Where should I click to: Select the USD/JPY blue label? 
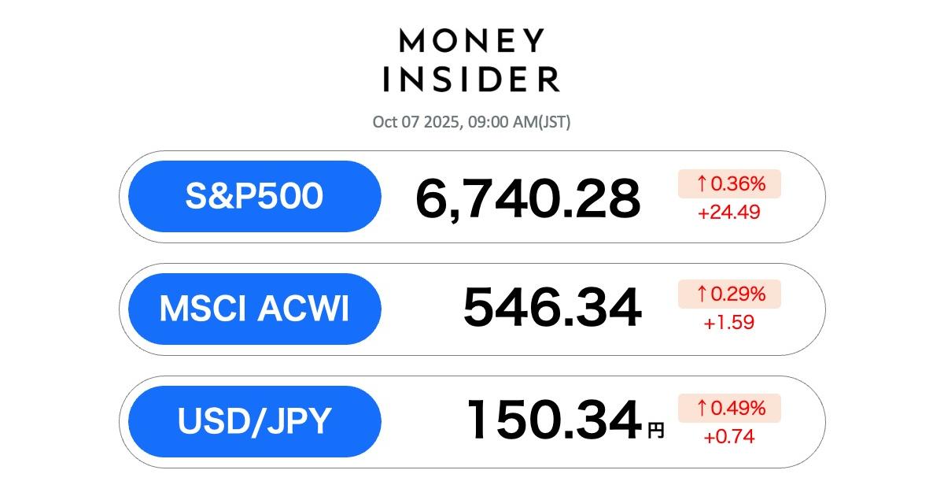[x=254, y=421]
